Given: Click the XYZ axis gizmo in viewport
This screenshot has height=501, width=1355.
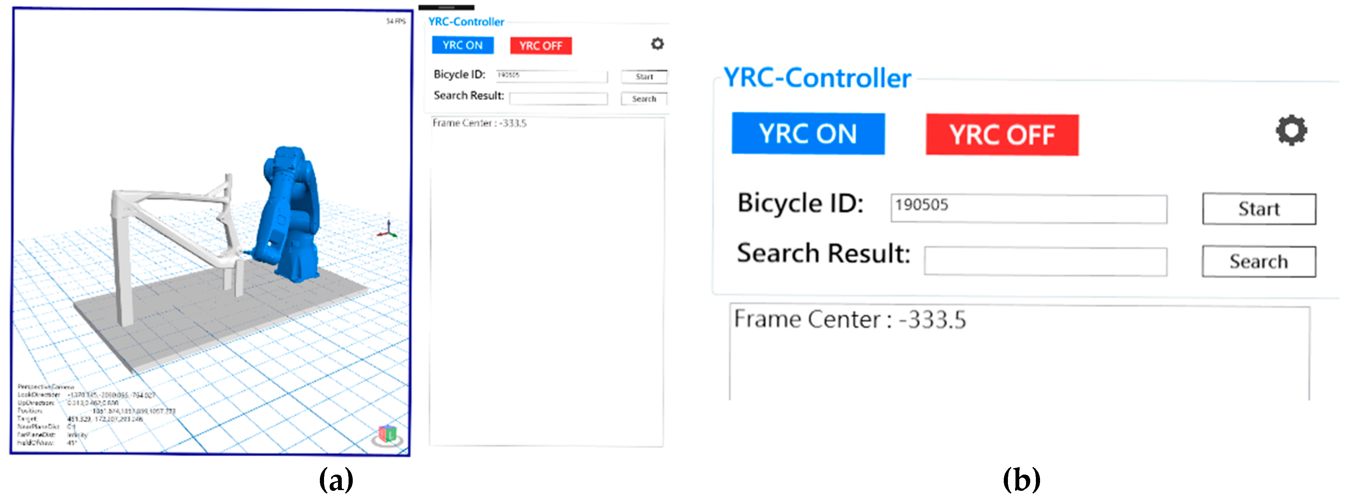Looking at the screenshot, I should coord(388,230).
